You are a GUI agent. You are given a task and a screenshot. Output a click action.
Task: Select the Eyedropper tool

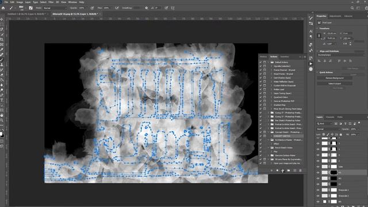click(x=2, y=49)
